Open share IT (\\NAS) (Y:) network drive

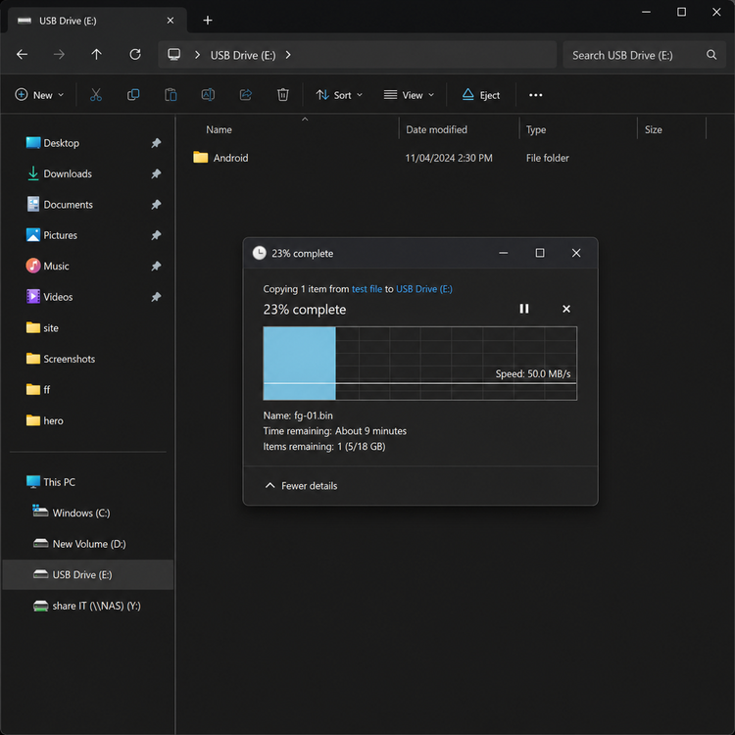point(87,606)
